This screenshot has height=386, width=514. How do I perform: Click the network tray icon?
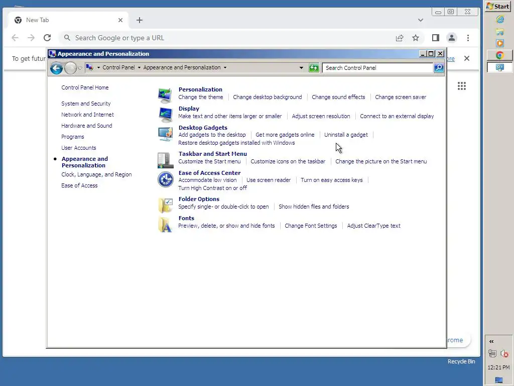pos(492,353)
